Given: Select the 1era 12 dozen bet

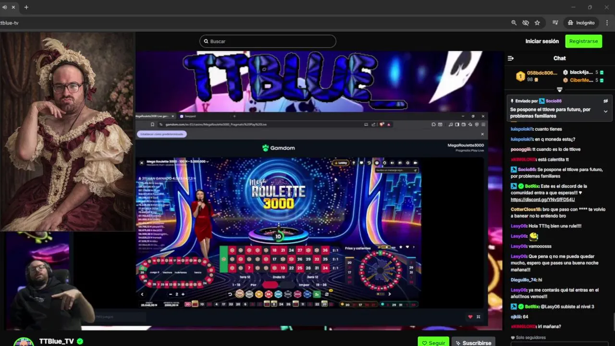Looking at the screenshot, I should click(245, 277).
